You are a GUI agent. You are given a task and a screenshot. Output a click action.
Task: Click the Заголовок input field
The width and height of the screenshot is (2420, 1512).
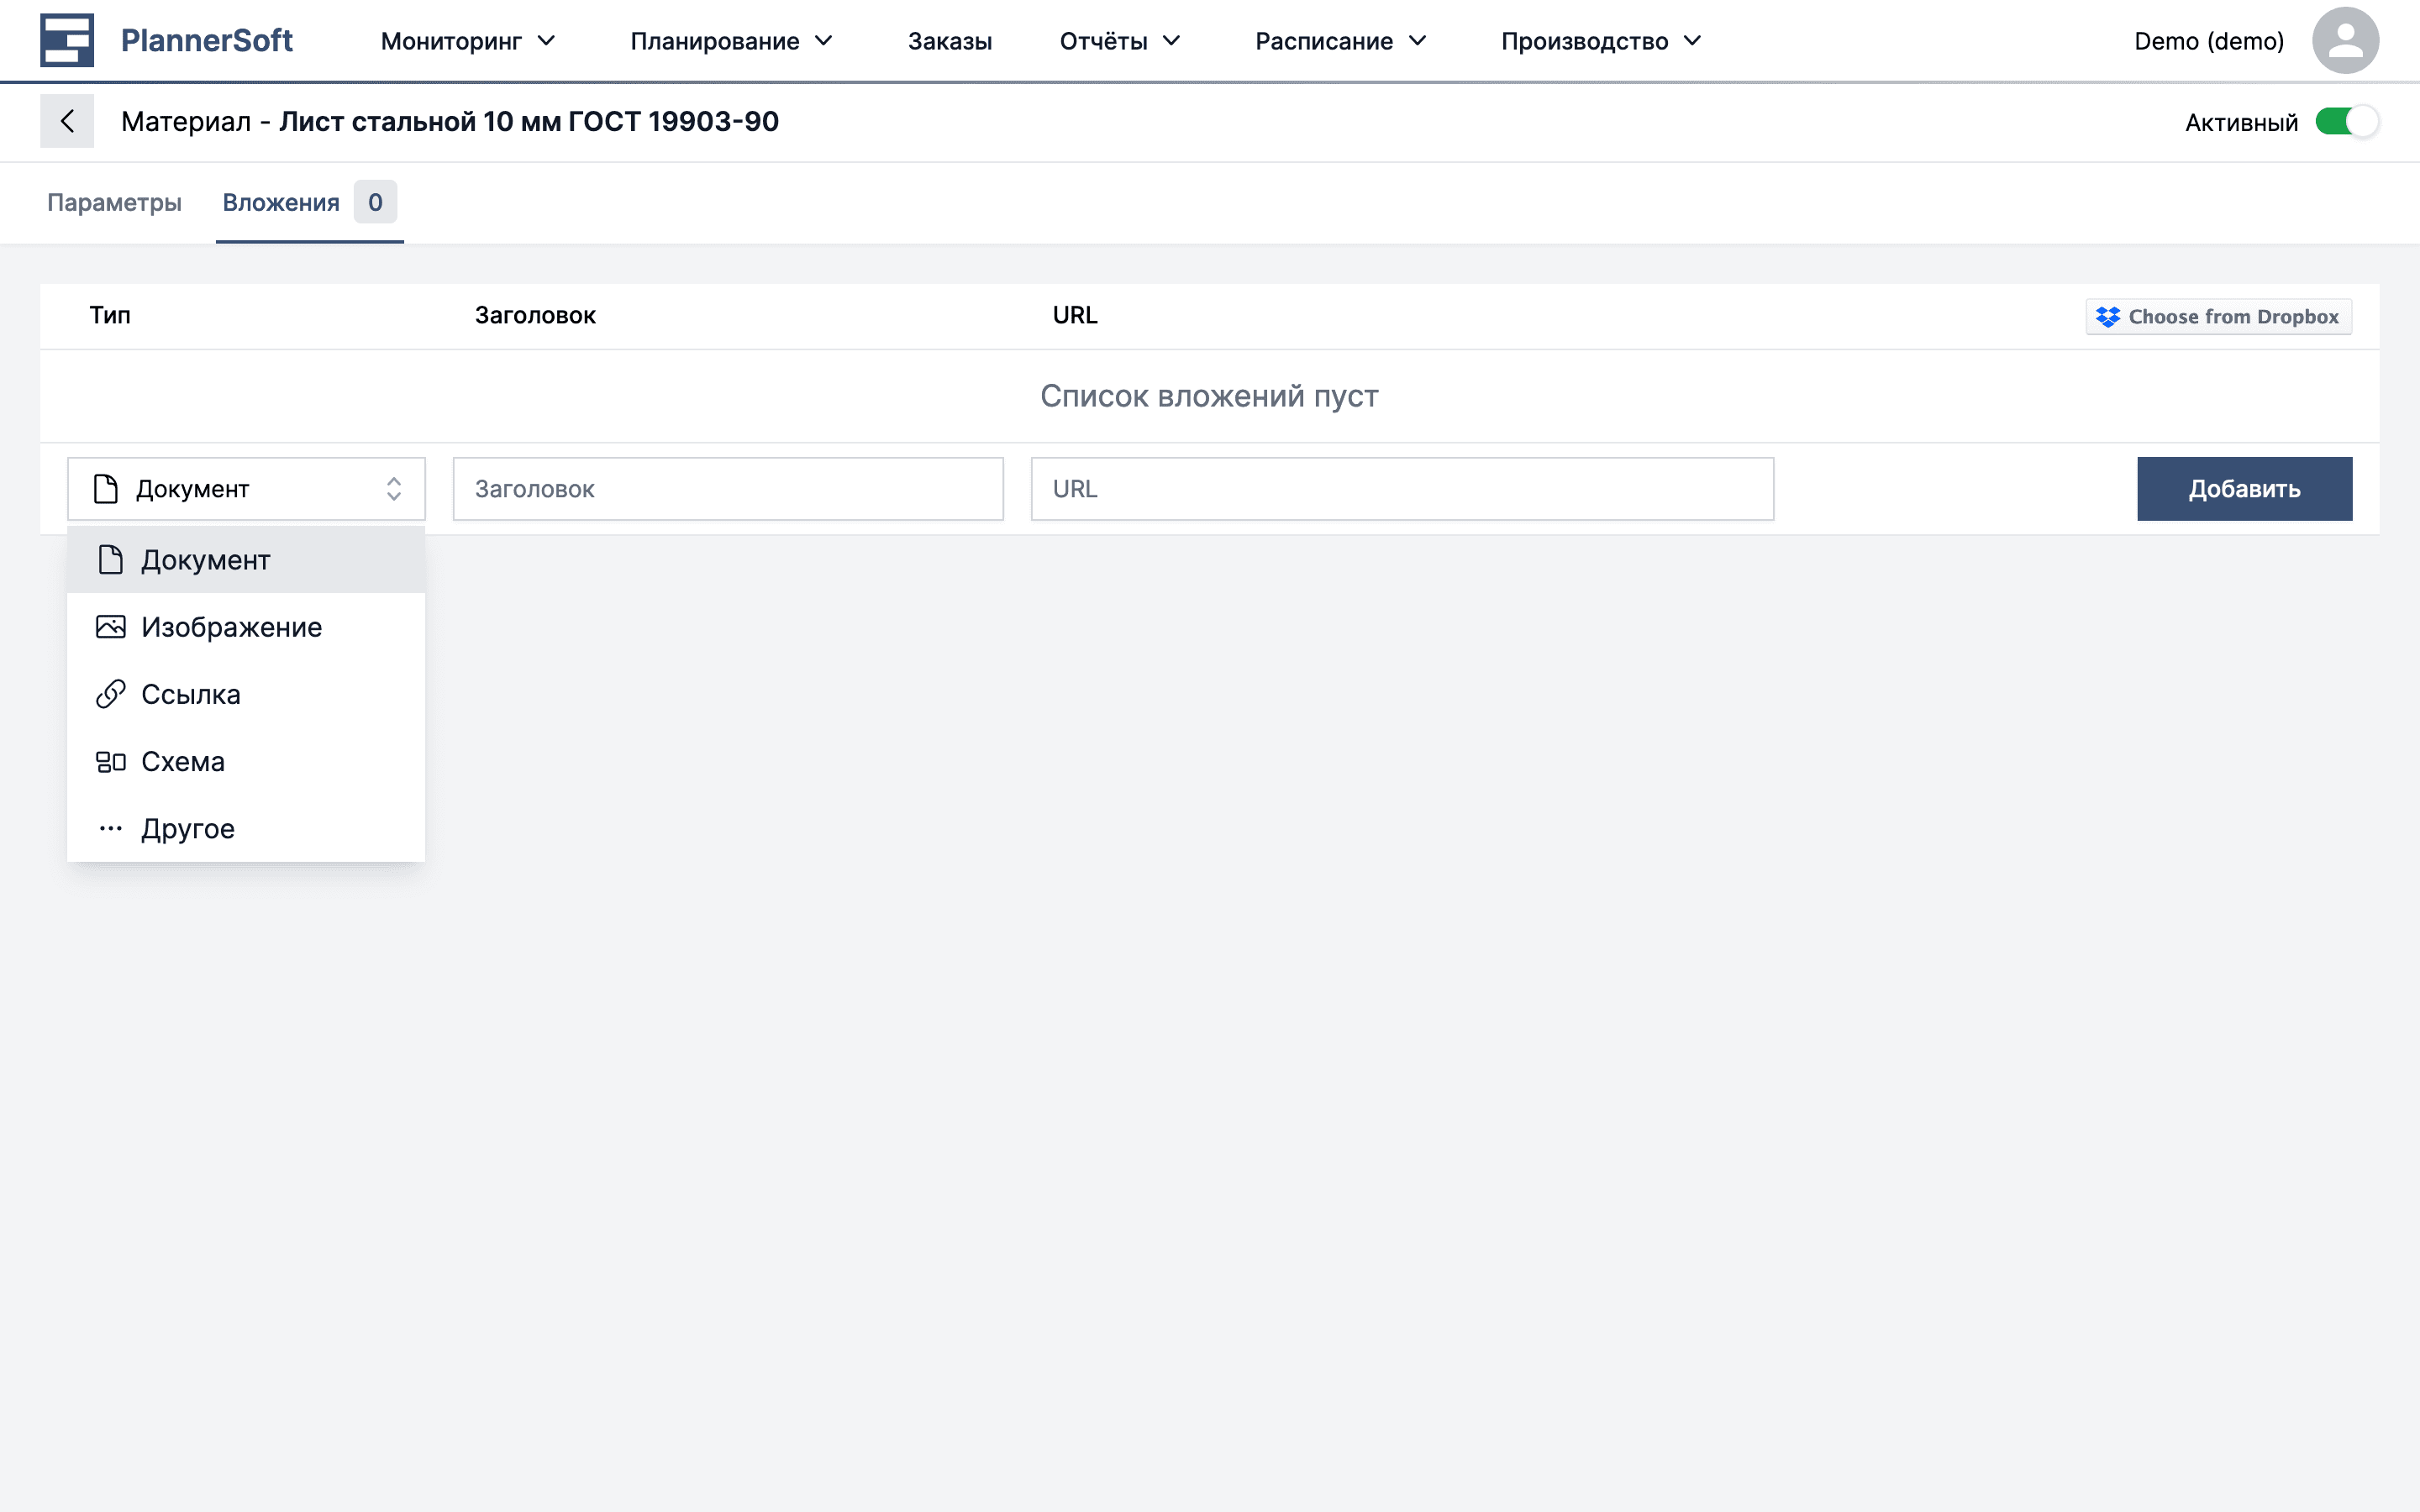(x=727, y=489)
